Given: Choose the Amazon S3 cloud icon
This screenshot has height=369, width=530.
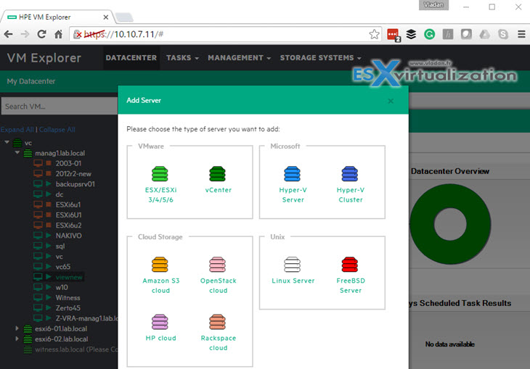Looking at the screenshot, I should tap(160, 265).
